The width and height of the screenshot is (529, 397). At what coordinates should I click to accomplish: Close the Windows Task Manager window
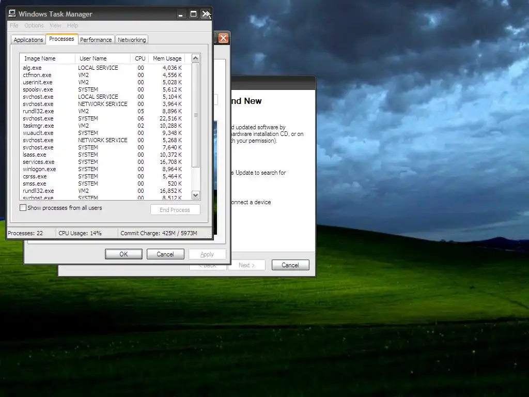(206, 14)
